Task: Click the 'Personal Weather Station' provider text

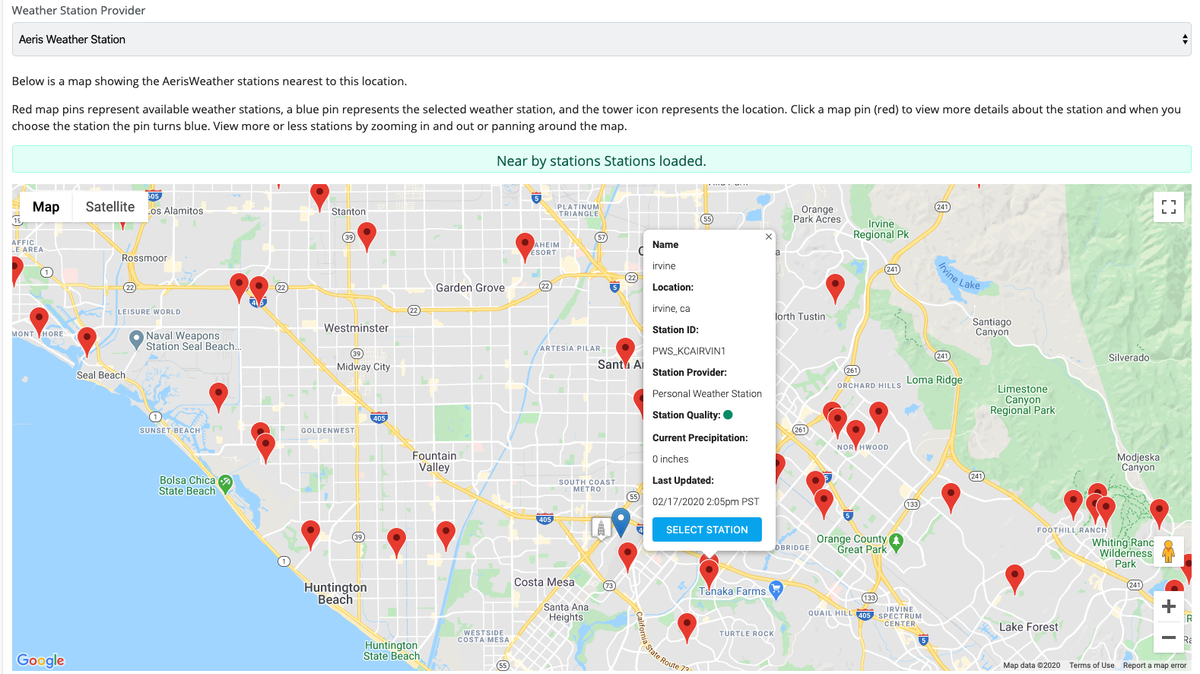Action: (x=707, y=394)
